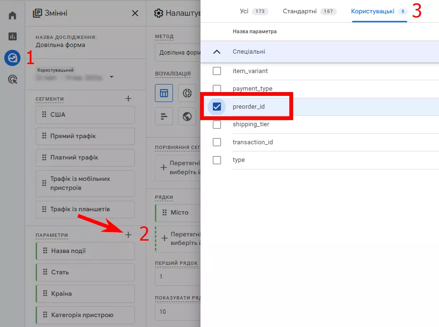The image size is (439, 327).
Task: Select the bar chart visualization icon
Action: point(164,116)
